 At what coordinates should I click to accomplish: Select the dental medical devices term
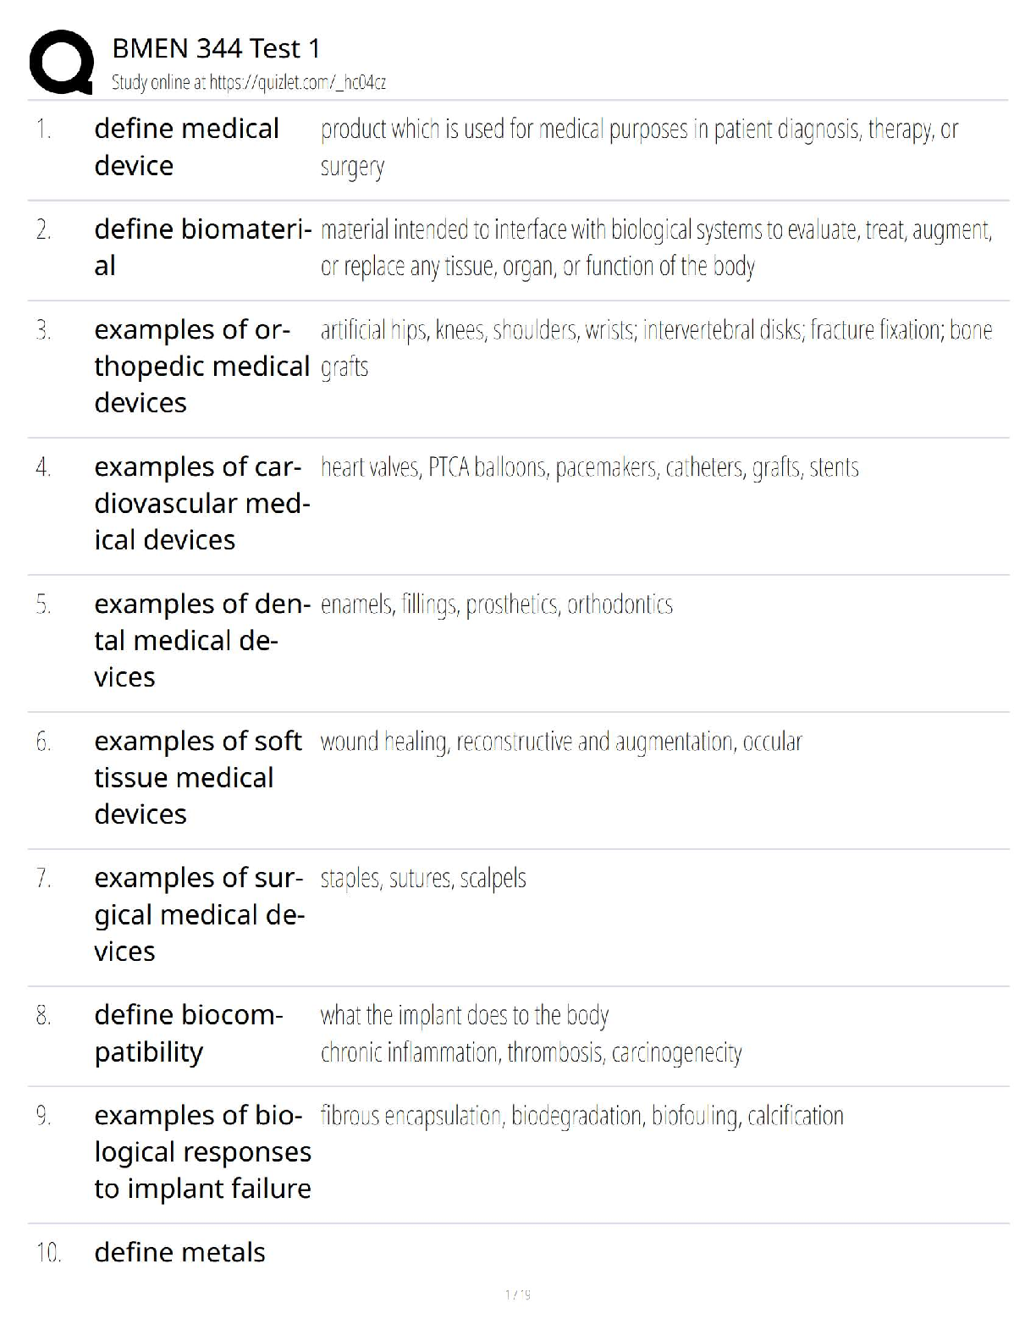click(201, 640)
